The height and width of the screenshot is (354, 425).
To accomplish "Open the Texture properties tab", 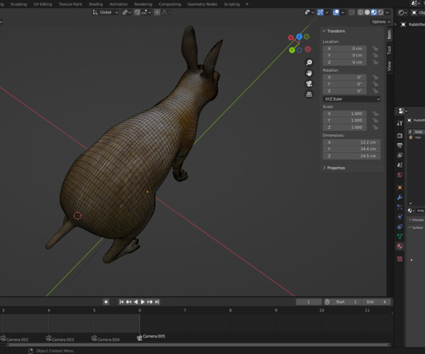I will [x=399, y=259].
